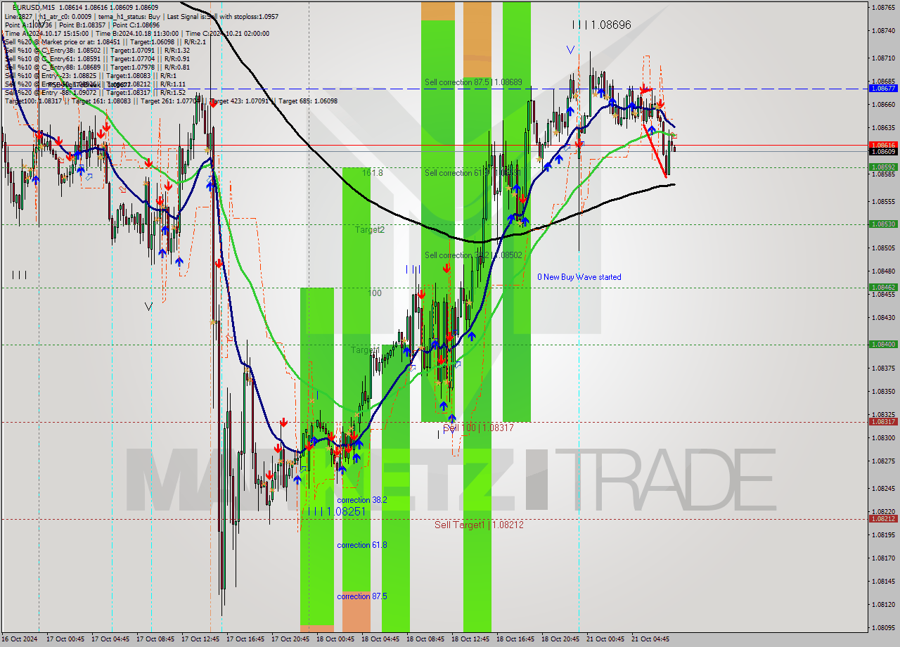Click the black 1.08609 current price tag

tap(883, 151)
